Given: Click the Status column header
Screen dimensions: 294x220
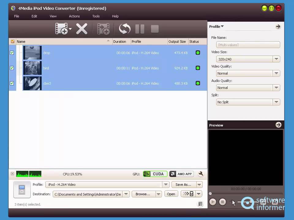Looking at the screenshot, I should click(x=198, y=42).
